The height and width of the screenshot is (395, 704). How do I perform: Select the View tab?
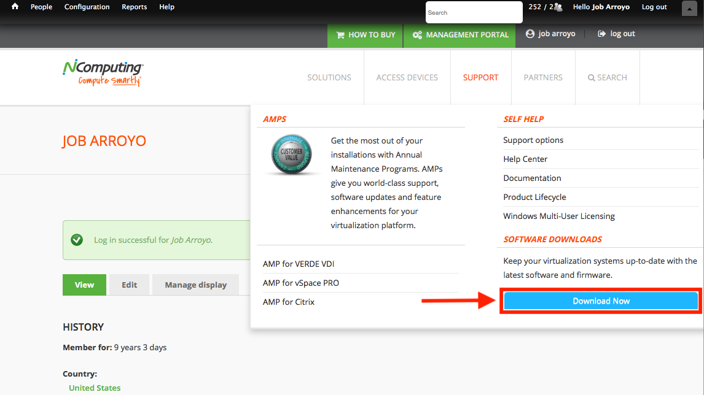click(x=84, y=285)
